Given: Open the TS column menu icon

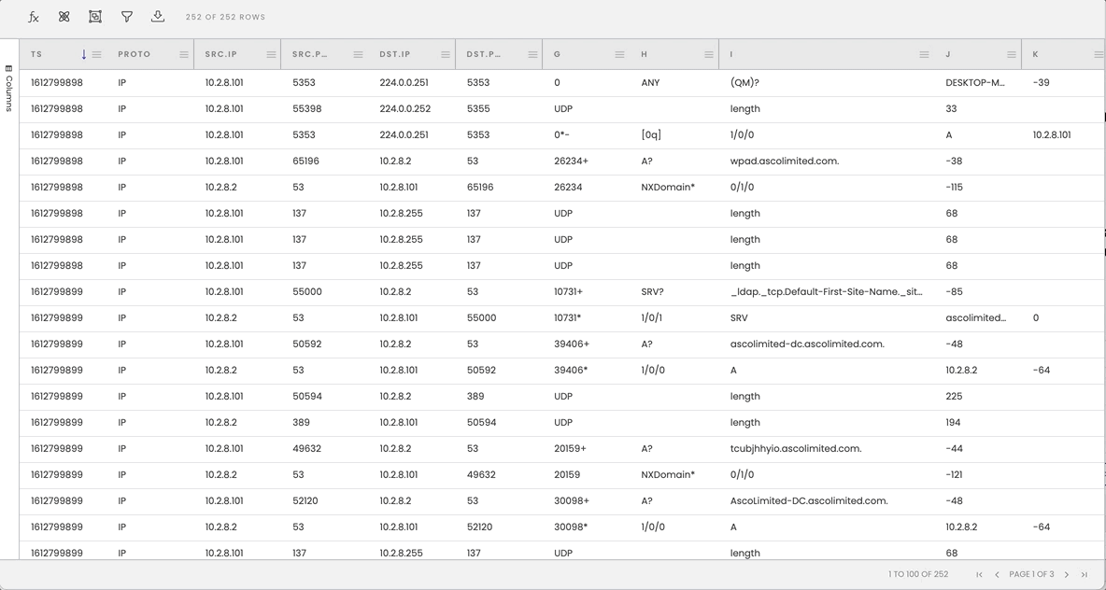Looking at the screenshot, I should pyautogui.click(x=97, y=54).
